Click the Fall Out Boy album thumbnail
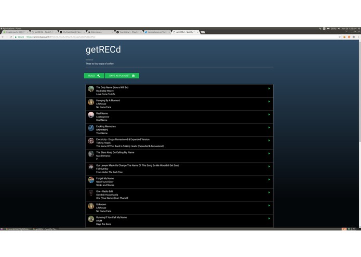The height and width of the screenshot is (257, 361). pyautogui.click(x=91, y=167)
